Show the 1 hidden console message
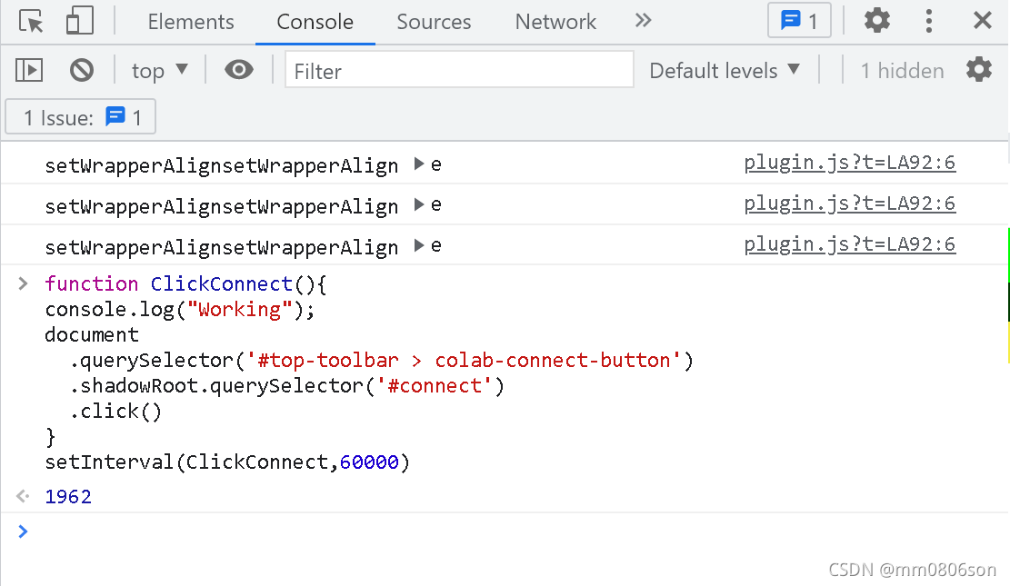This screenshot has height=586, width=1010. [902, 70]
